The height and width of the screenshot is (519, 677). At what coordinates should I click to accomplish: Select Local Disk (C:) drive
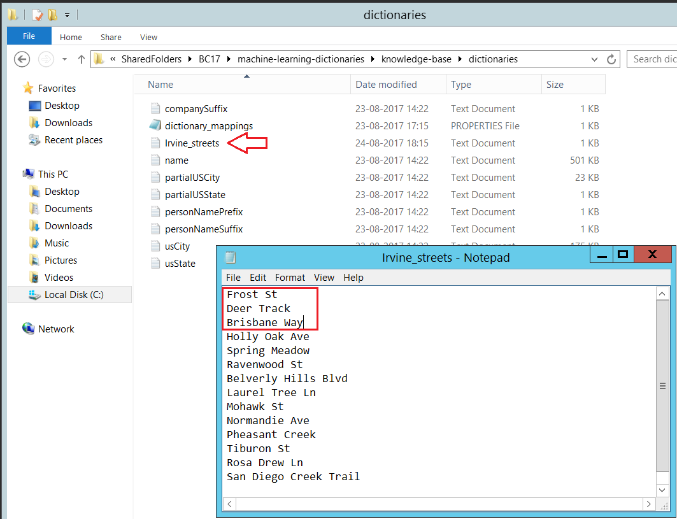click(x=69, y=294)
